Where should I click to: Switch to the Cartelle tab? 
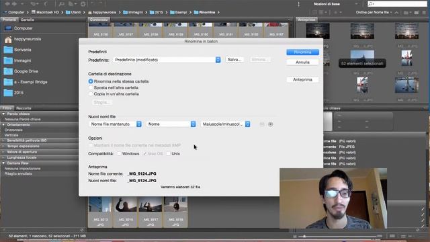28,19
